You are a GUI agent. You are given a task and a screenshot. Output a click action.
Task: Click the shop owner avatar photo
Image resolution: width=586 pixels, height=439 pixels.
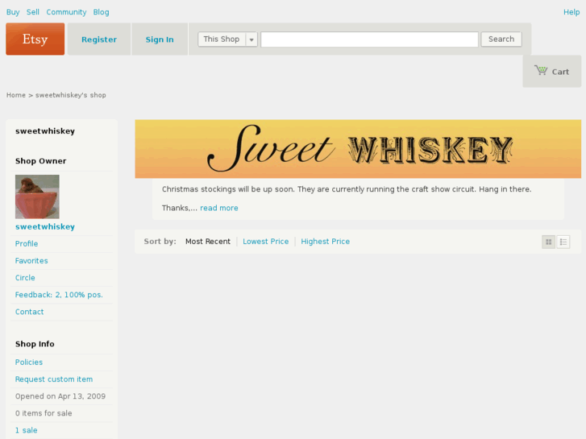[37, 197]
